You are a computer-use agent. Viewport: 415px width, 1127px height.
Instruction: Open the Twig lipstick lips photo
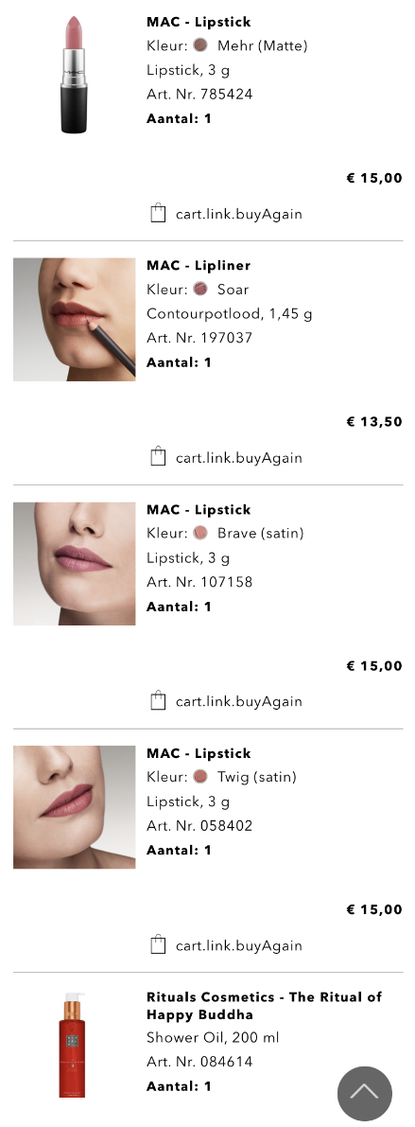point(74,807)
